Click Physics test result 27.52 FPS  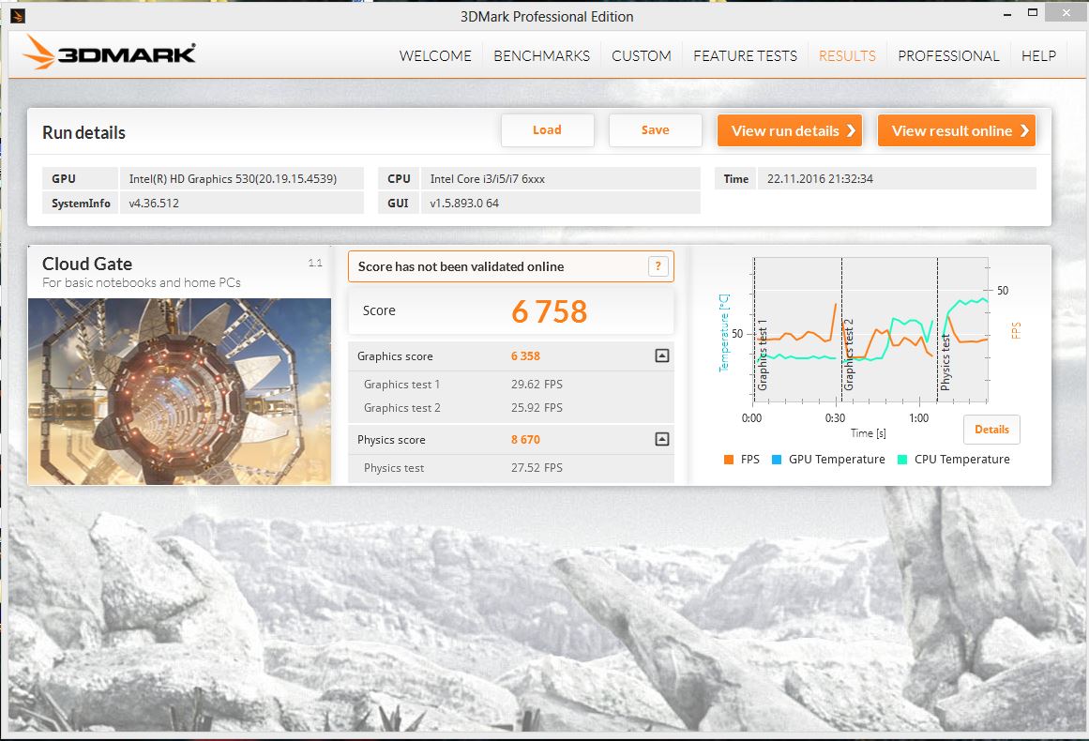click(x=537, y=467)
